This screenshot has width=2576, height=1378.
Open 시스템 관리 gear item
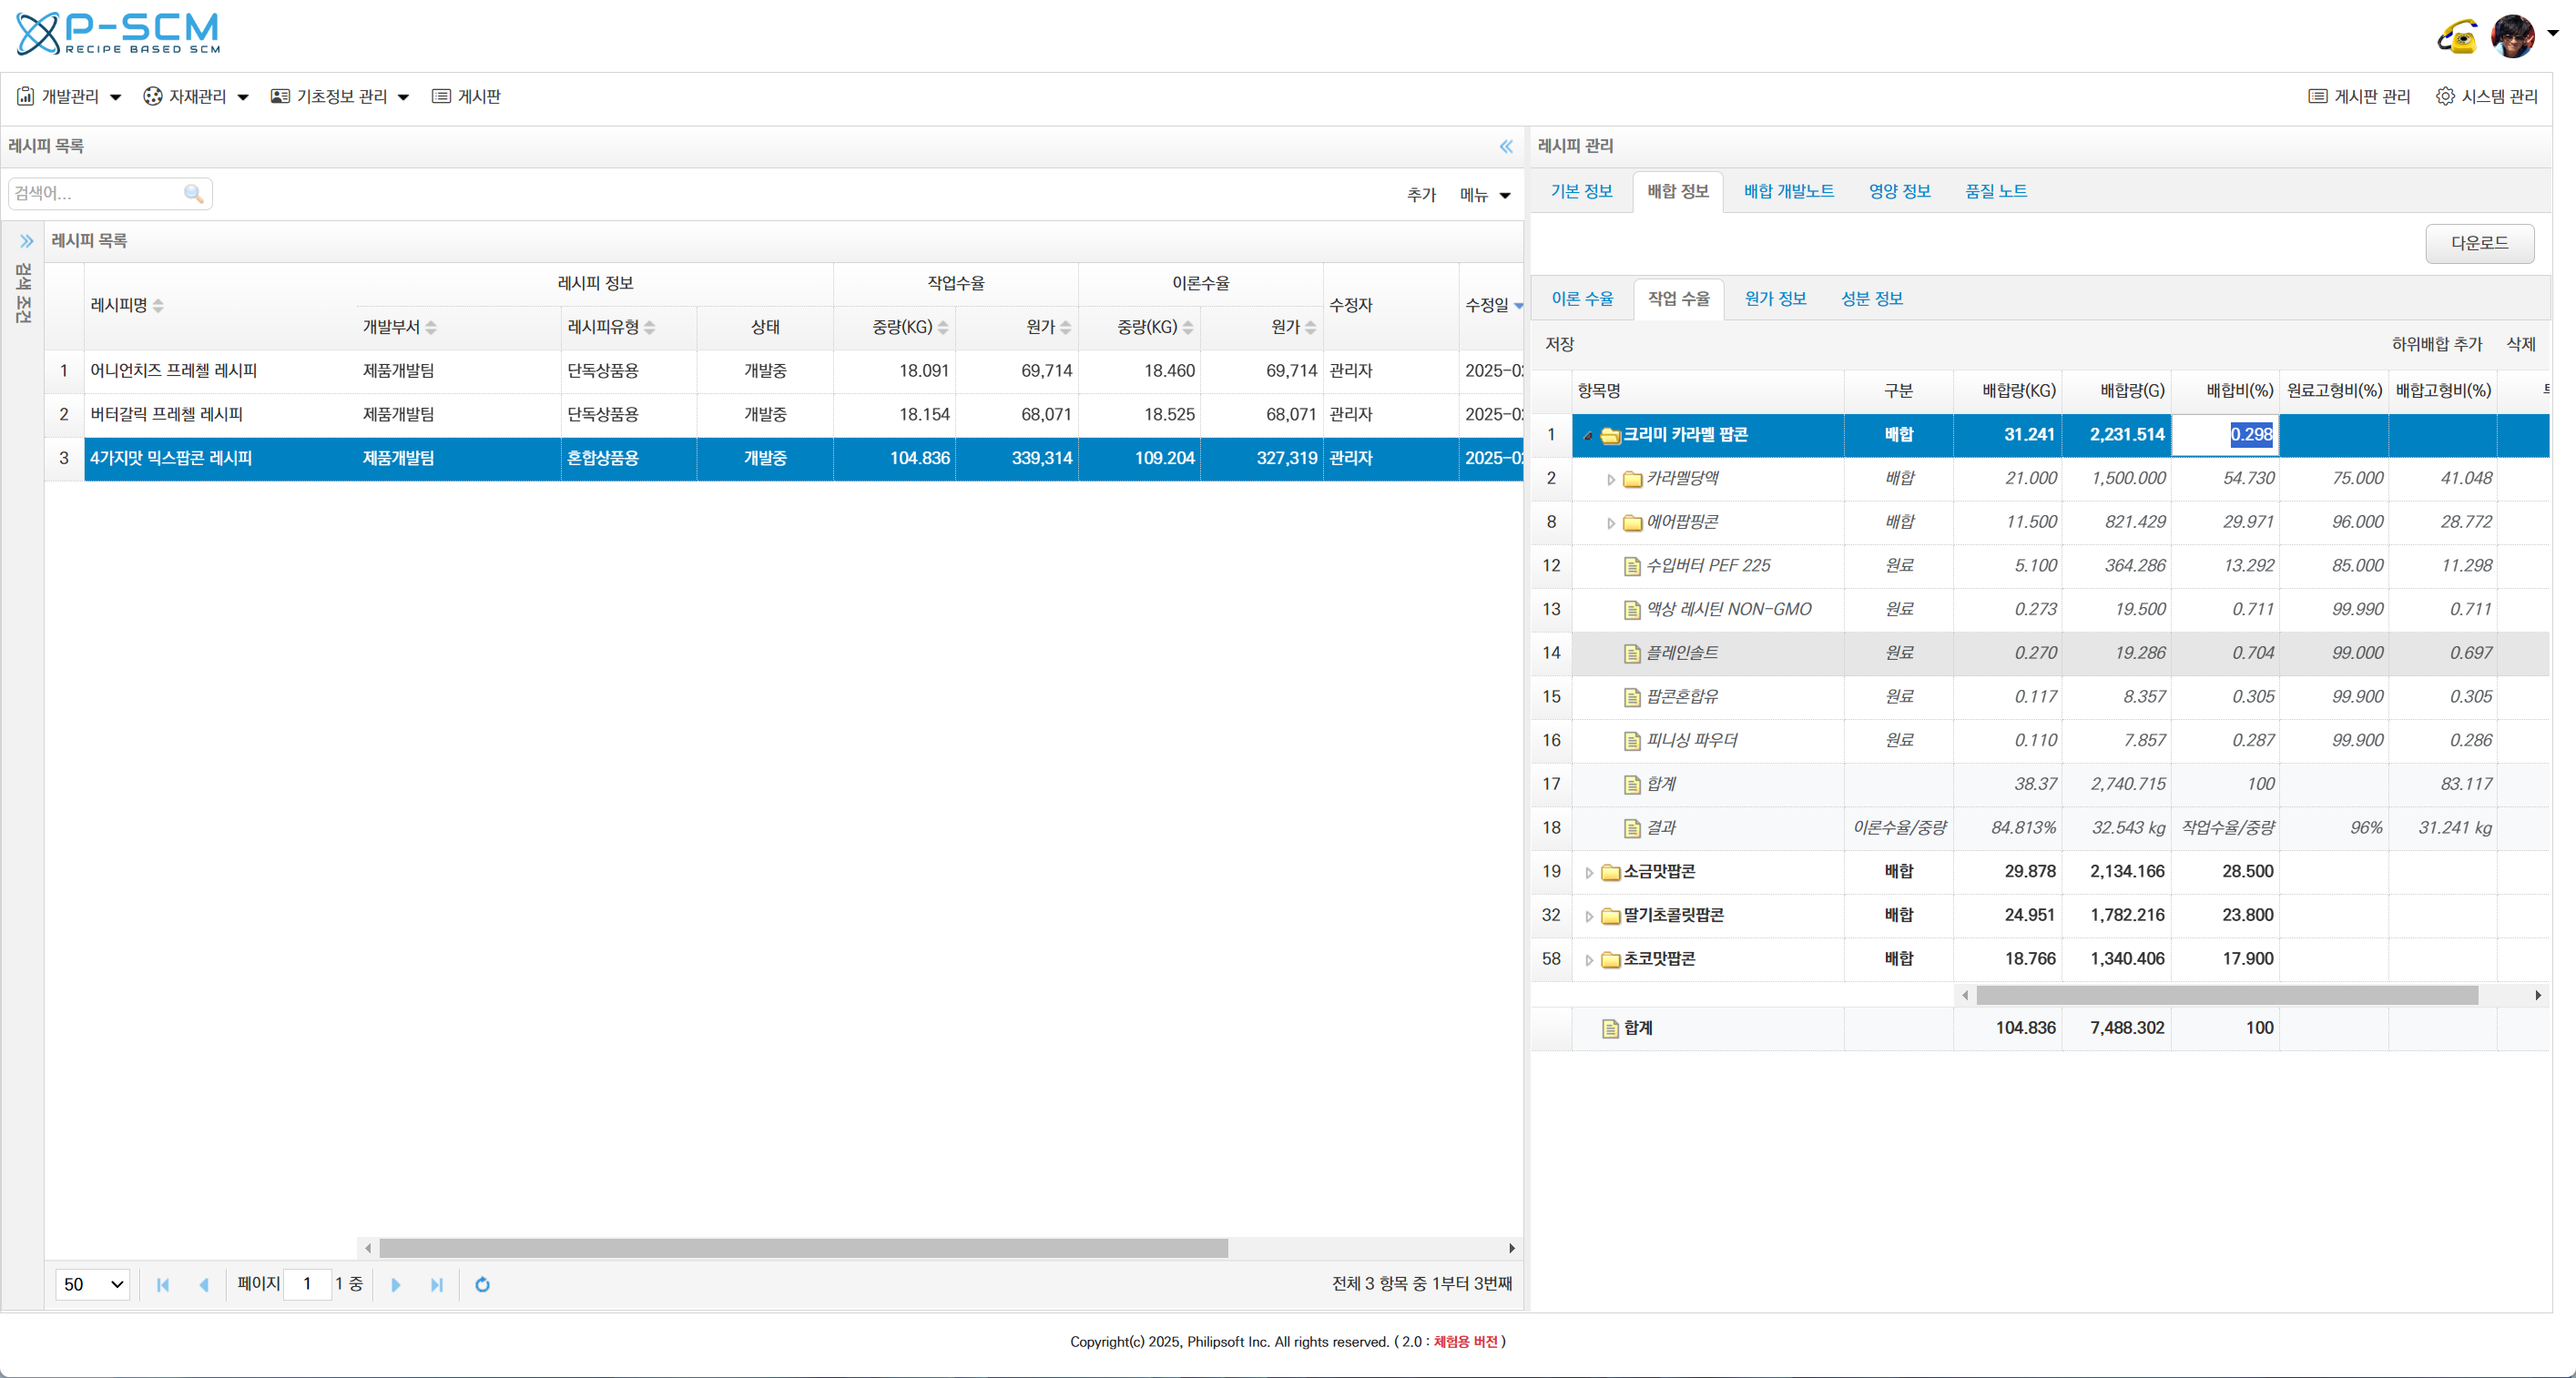tap(2487, 96)
